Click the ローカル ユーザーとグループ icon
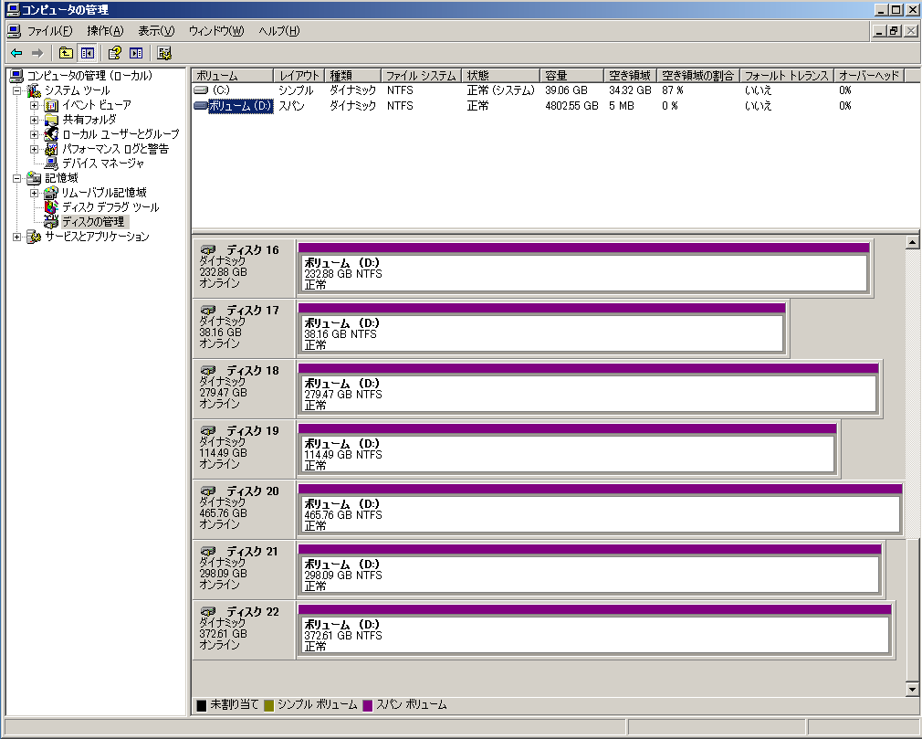The image size is (922, 739). (51, 134)
